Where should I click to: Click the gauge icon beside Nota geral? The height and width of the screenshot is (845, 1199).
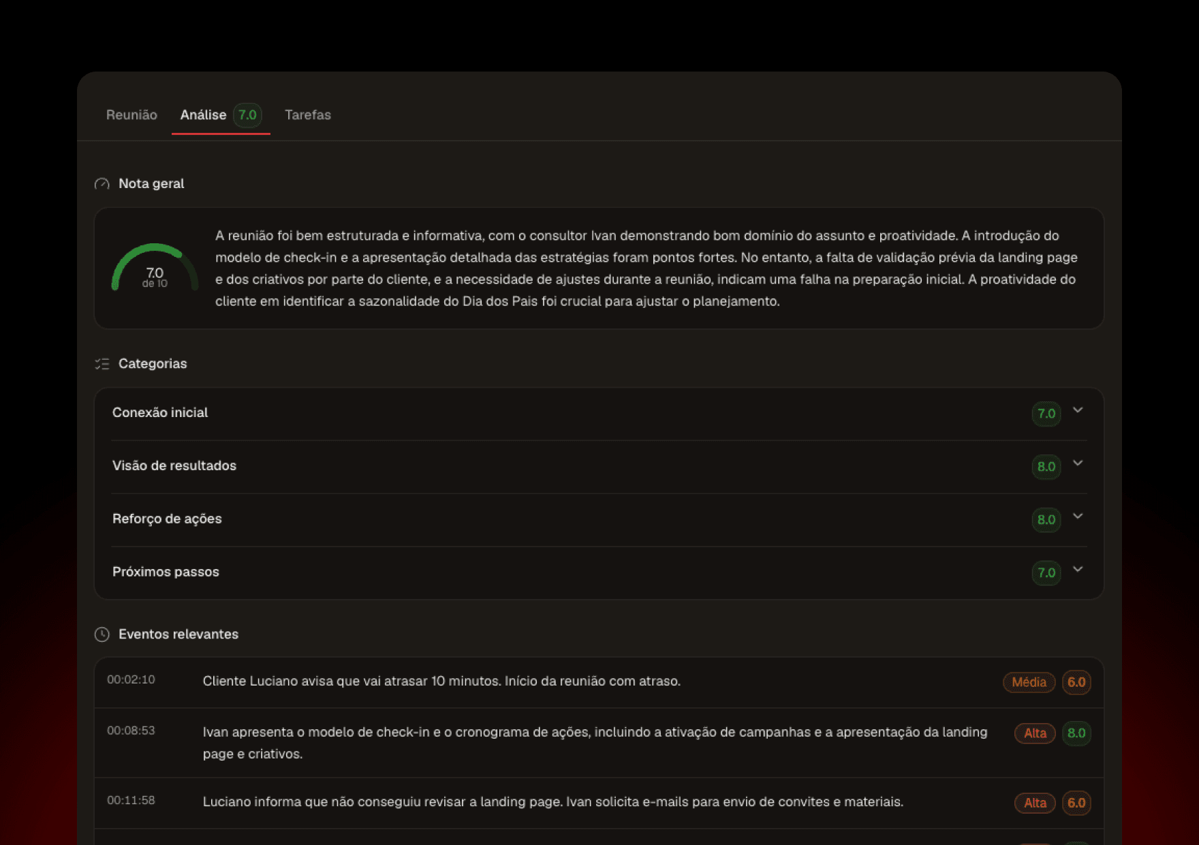102,184
